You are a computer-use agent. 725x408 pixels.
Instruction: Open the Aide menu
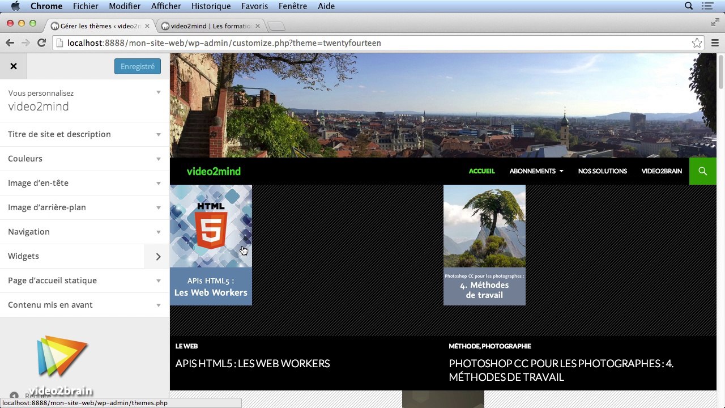point(326,6)
